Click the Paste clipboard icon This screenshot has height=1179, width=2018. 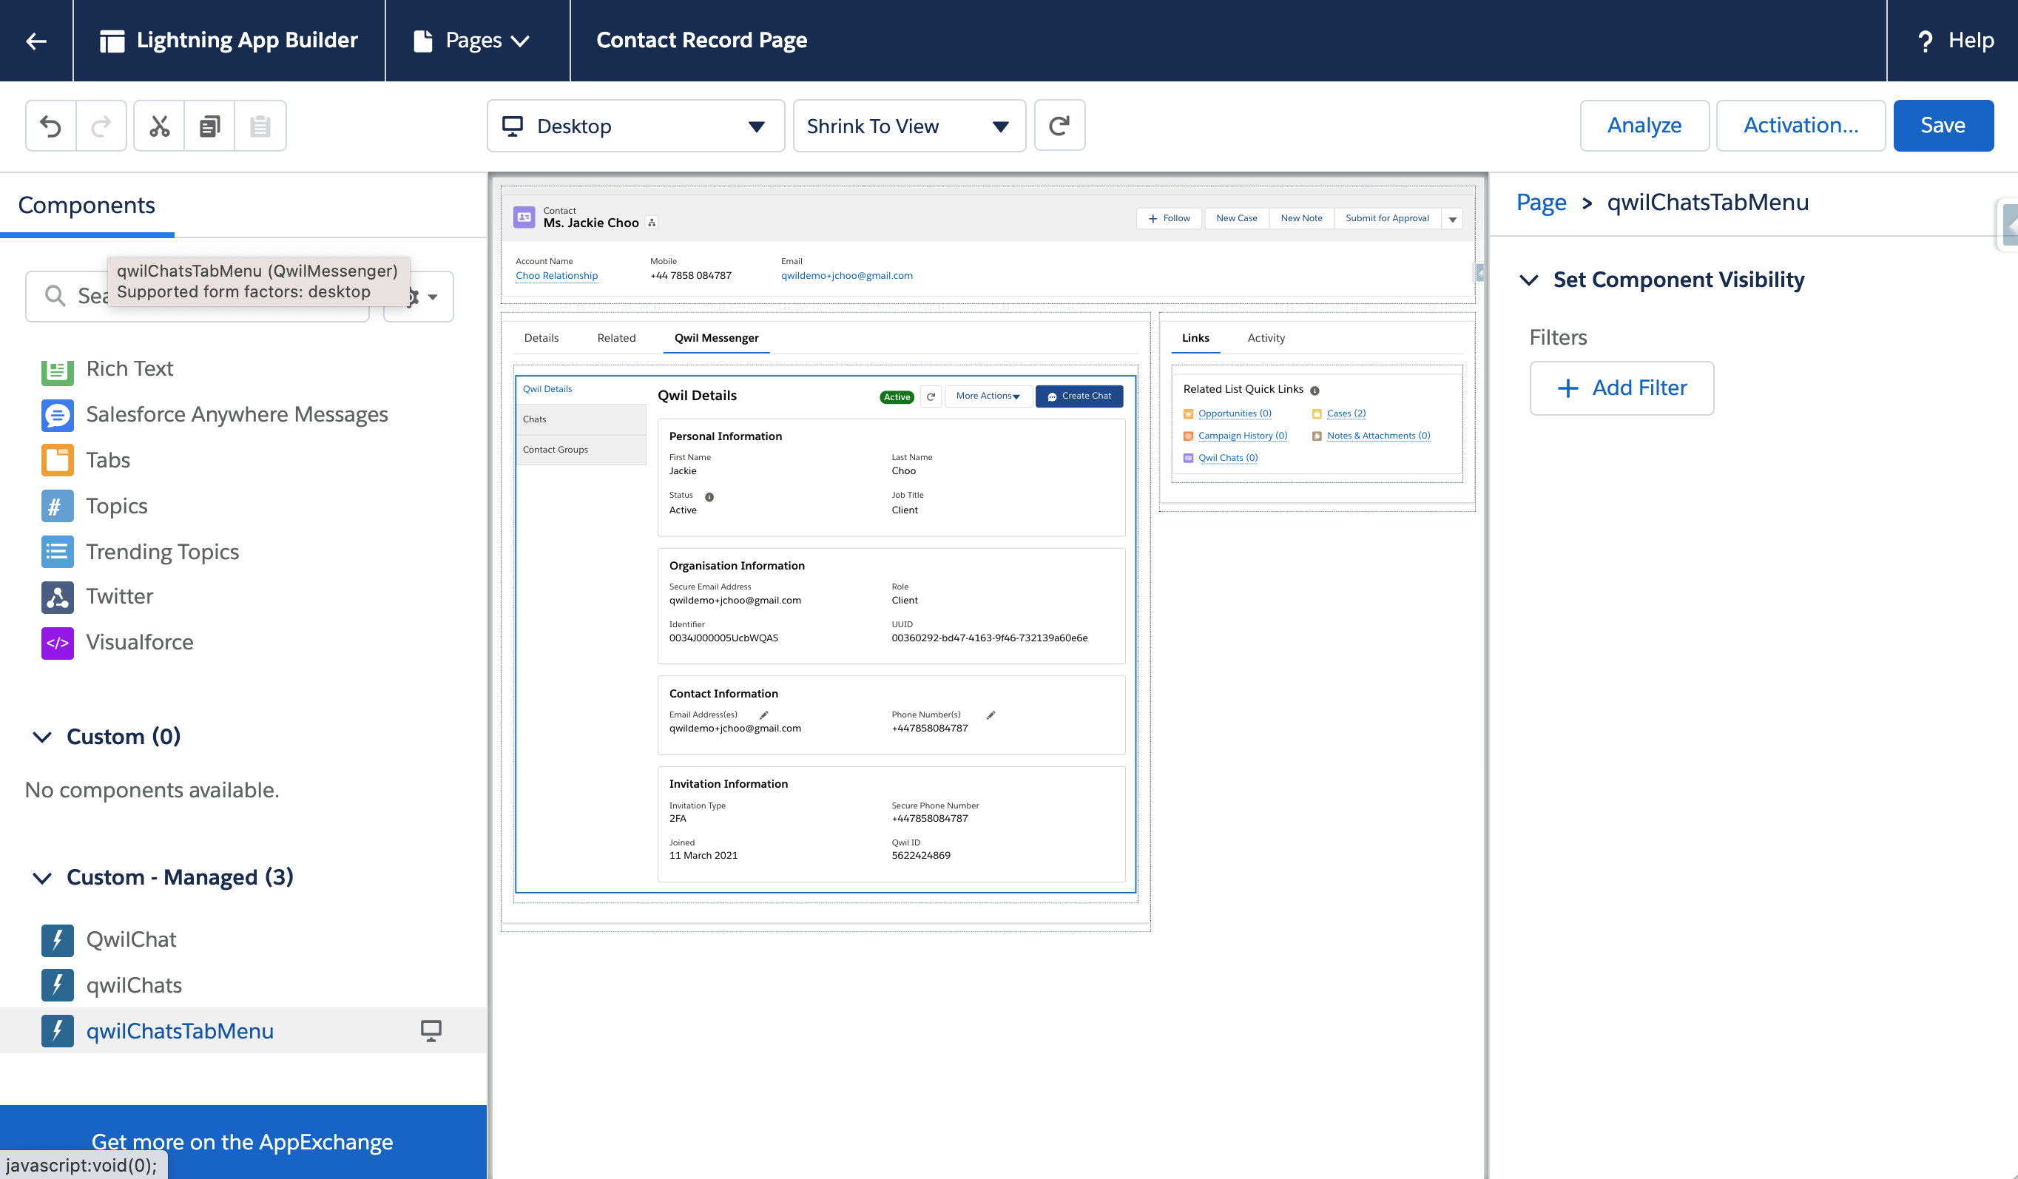[x=260, y=126]
